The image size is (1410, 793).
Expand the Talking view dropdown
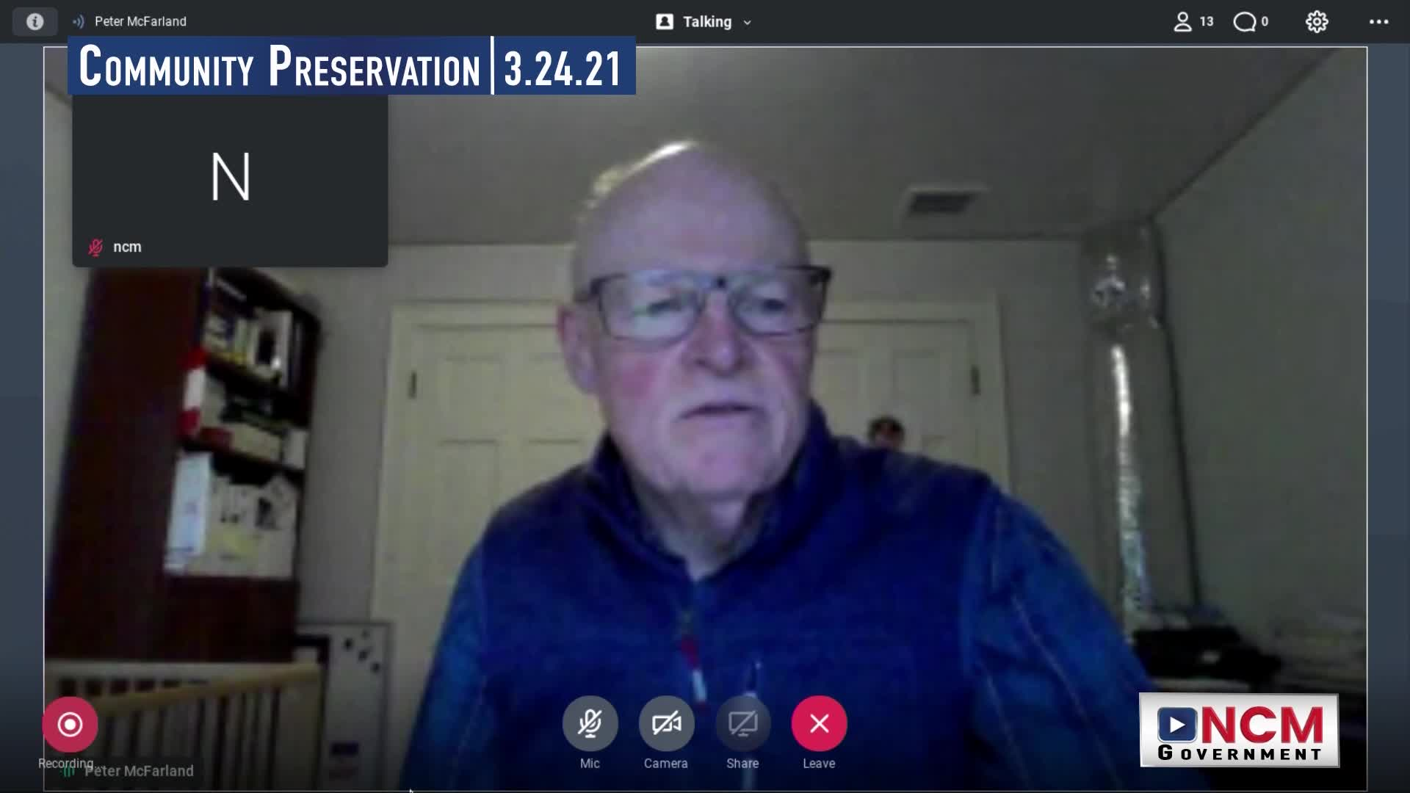coord(706,21)
